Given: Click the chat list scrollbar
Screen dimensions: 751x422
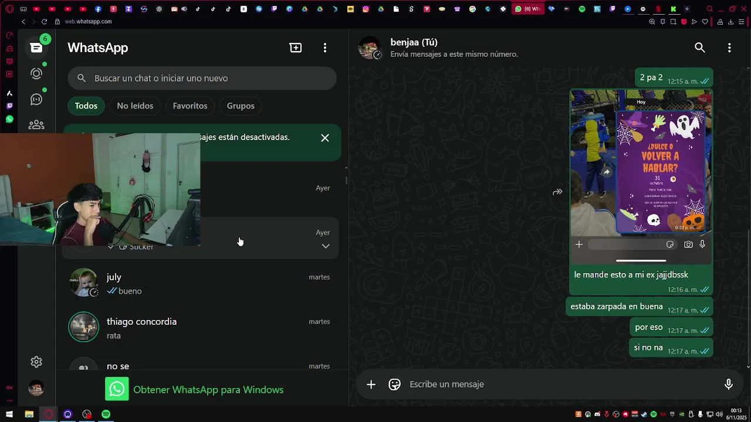Looking at the screenshot, I should click(x=346, y=181).
